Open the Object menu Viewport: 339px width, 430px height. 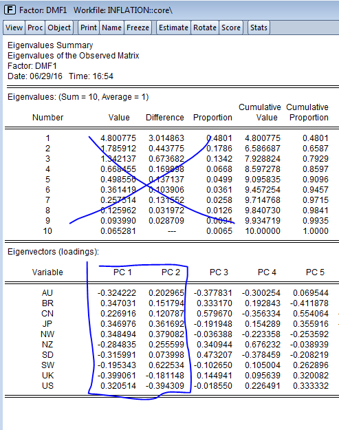[x=59, y=28]
